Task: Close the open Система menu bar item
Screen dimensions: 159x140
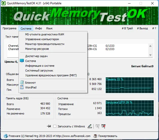Action: point(26,28)
